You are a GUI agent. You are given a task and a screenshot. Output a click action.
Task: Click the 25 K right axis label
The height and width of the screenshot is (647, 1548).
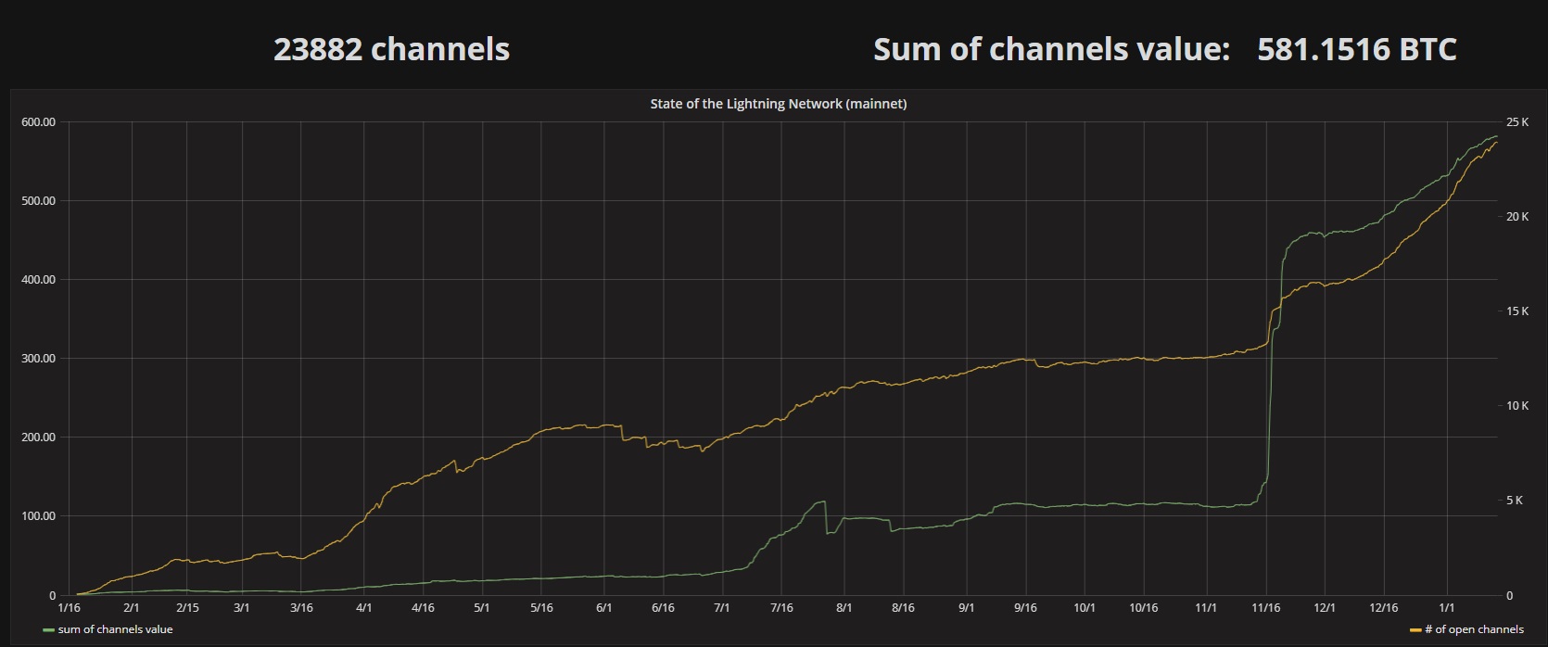click(1517, 122)
